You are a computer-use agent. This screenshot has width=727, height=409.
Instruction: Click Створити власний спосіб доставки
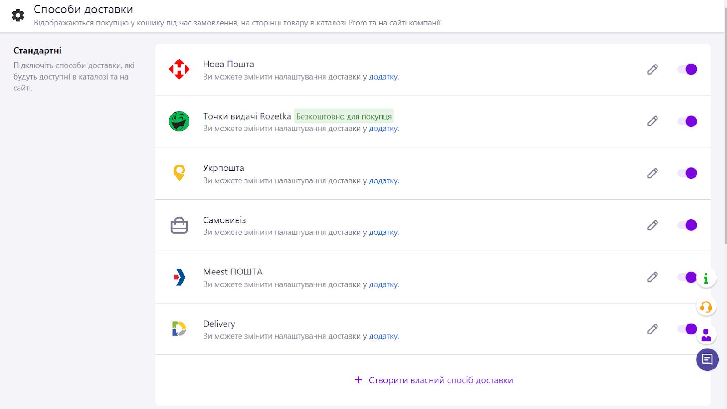433,380
